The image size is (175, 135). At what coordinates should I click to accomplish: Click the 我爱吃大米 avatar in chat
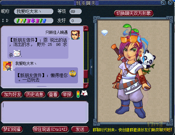pos(8,66)
